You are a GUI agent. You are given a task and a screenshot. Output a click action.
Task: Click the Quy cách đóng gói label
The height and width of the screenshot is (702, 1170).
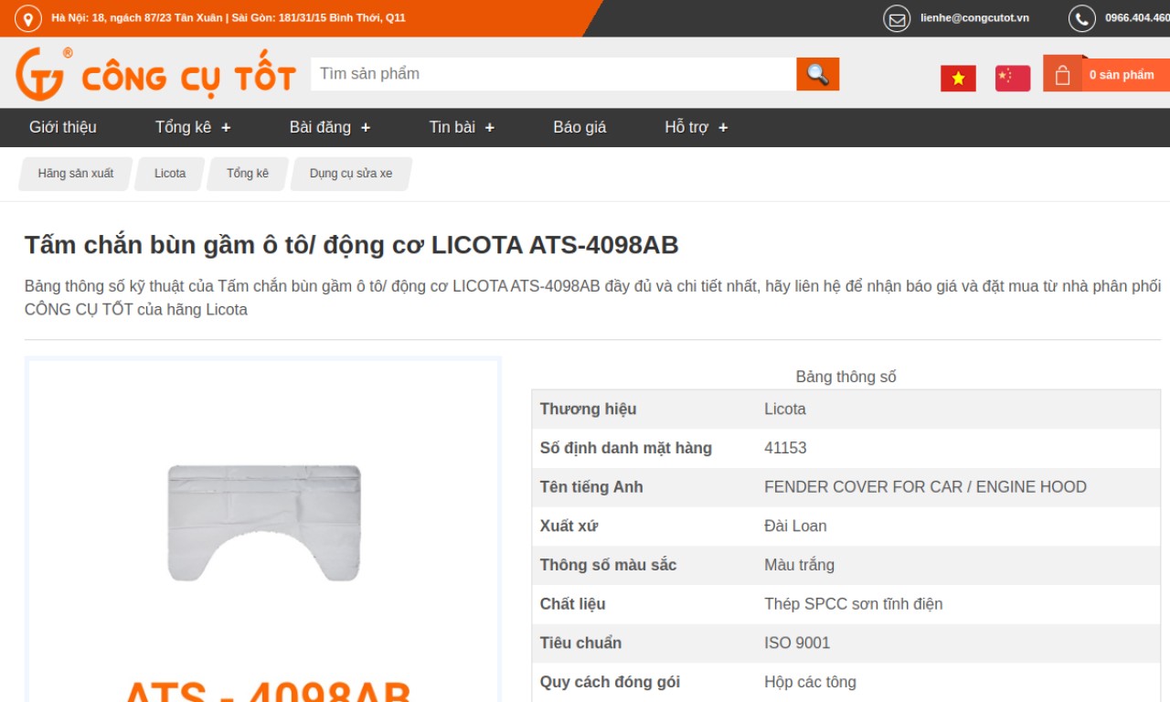[x=610, y=682]
